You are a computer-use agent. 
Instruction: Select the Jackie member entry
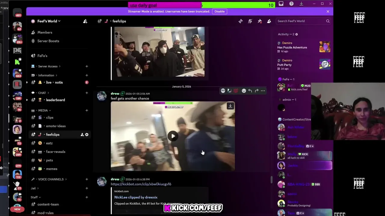click(x=304, y=165)
